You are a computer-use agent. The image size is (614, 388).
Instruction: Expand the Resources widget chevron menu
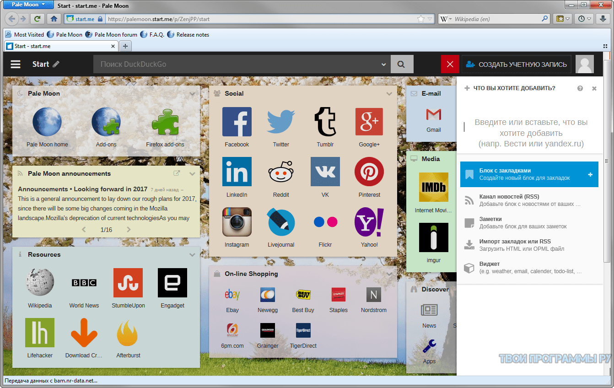click(192, 254)
